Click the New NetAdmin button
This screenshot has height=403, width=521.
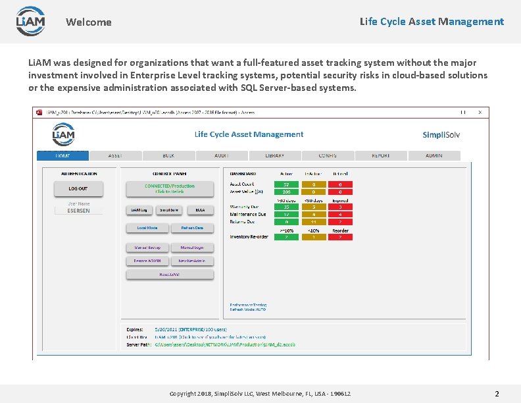click(192, 261)
